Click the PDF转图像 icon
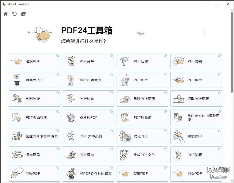The image size is (234, 183). tap(125, 117)
